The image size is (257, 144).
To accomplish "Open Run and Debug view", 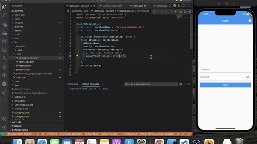I will point(4,33).
